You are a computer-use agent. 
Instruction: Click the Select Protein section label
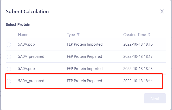(18, 25)
